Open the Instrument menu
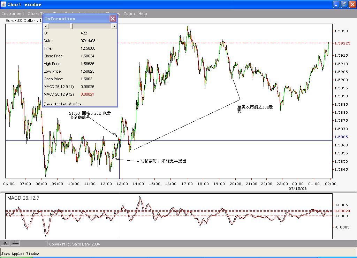 point(13,14)
